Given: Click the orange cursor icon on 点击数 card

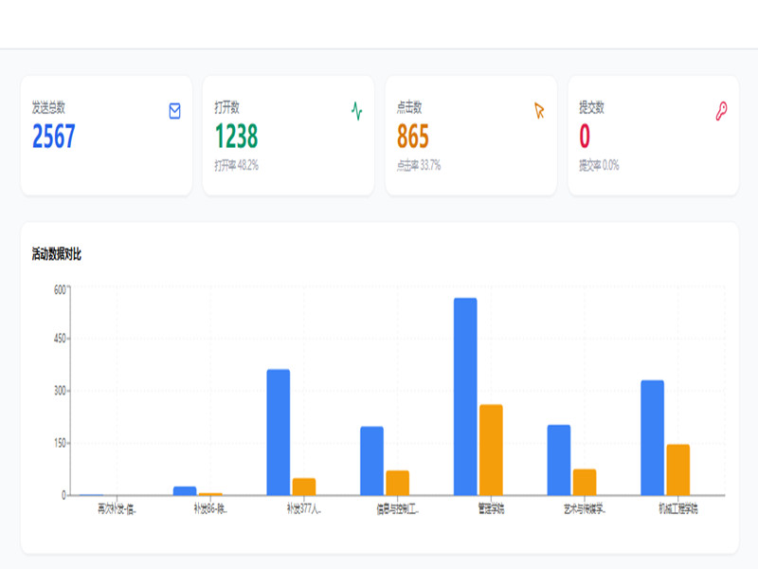Looking at the screenshot, I should tap(539, 111).
